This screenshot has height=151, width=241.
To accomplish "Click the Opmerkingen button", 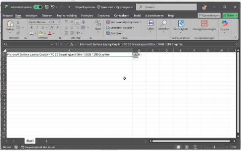I will pyautogui.click(x=209, y=16).
